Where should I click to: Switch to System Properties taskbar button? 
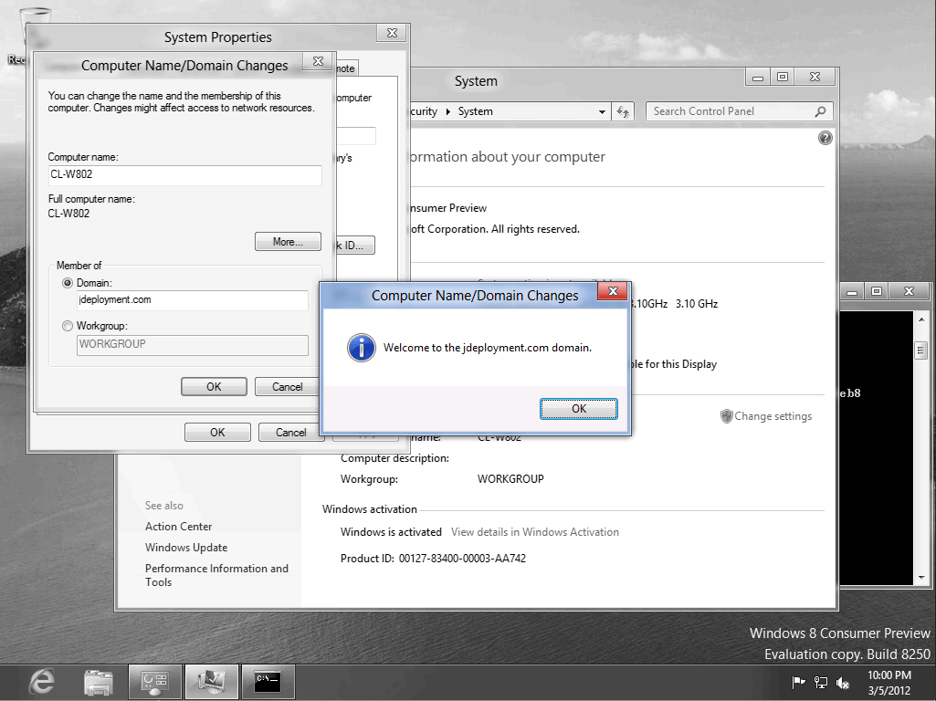click(211, 681)
